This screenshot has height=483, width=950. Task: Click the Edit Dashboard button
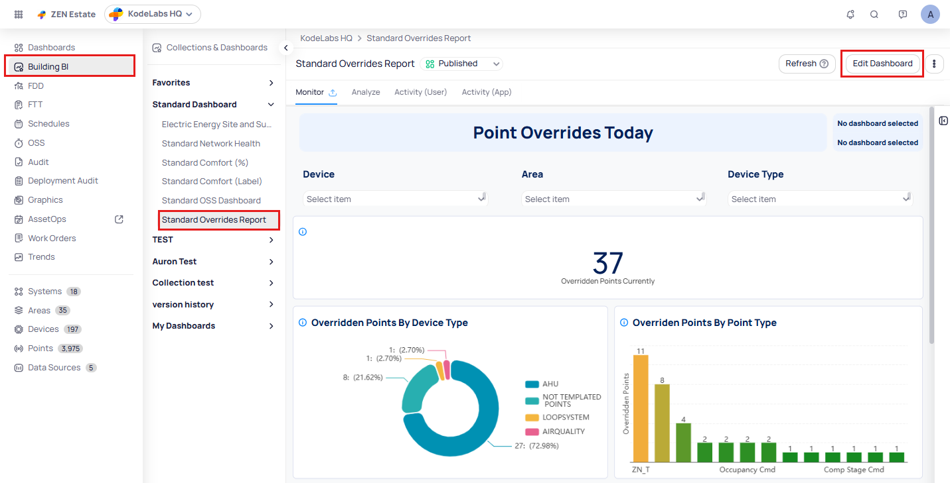(x=882, y=64)
